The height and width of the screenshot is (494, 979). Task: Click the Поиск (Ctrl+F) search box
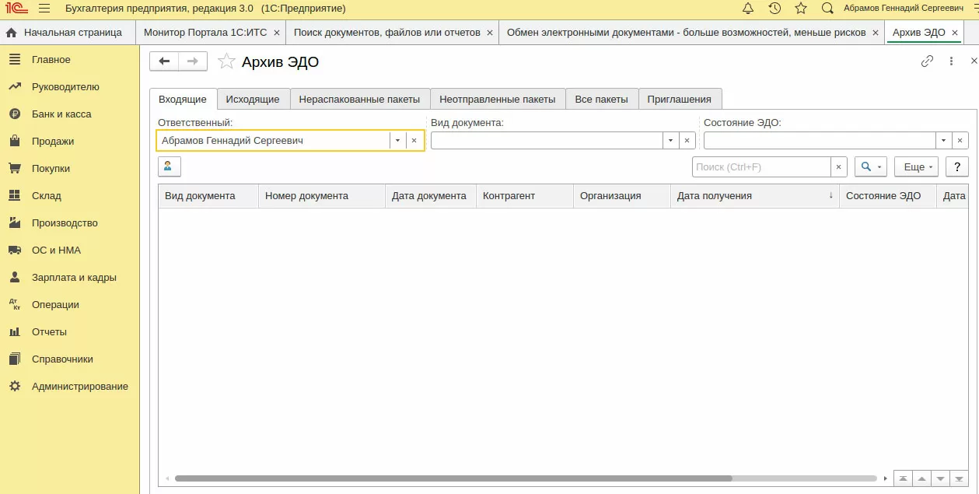coord(761,166)
